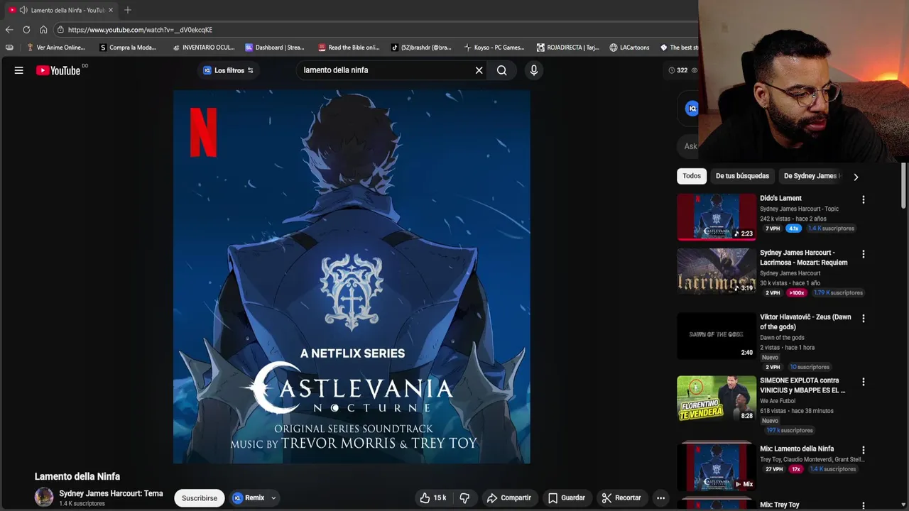Open Zeus Dawn of the gods thumbnail
Screen dimensions: 909x511
[x=716, y=336]
